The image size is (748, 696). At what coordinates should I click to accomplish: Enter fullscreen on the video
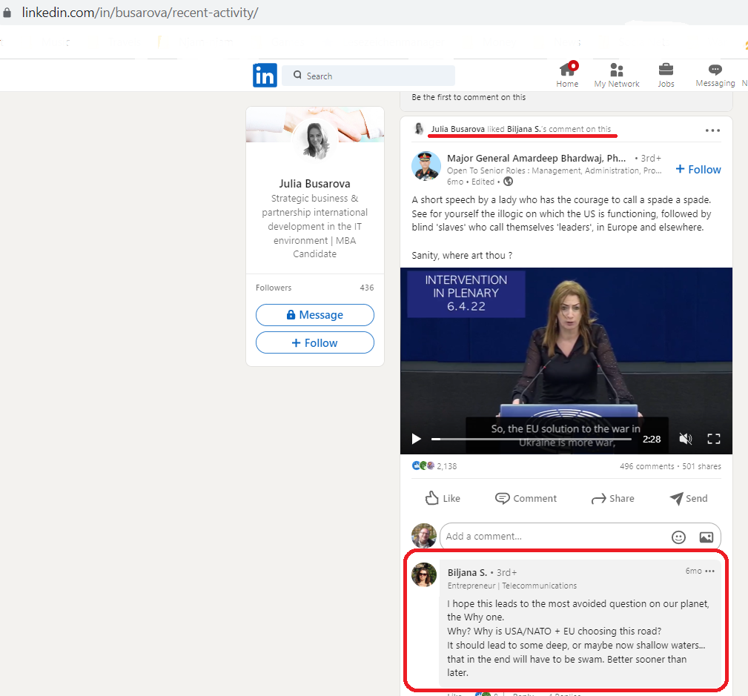[x=714, y=439]
